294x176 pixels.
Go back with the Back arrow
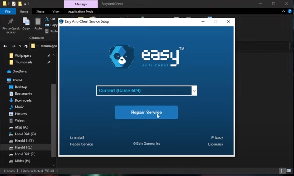(5, 46)
